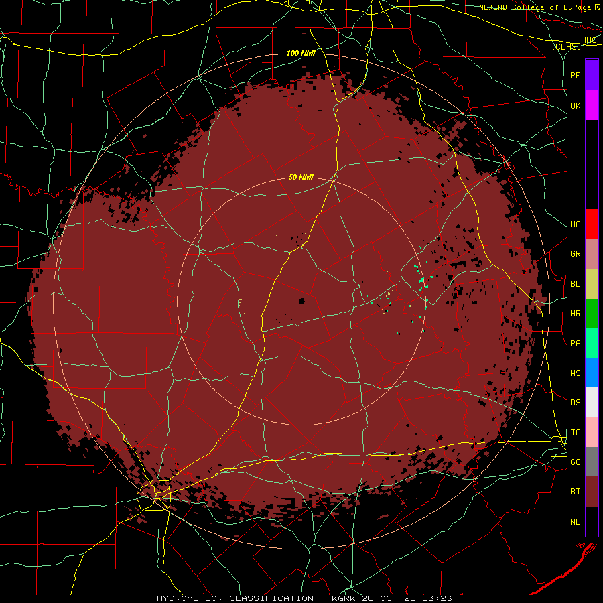Click the [CLAS] units label
Viewport: 603px width, 603px height.
pyautogui.click(x=566, y=46)
